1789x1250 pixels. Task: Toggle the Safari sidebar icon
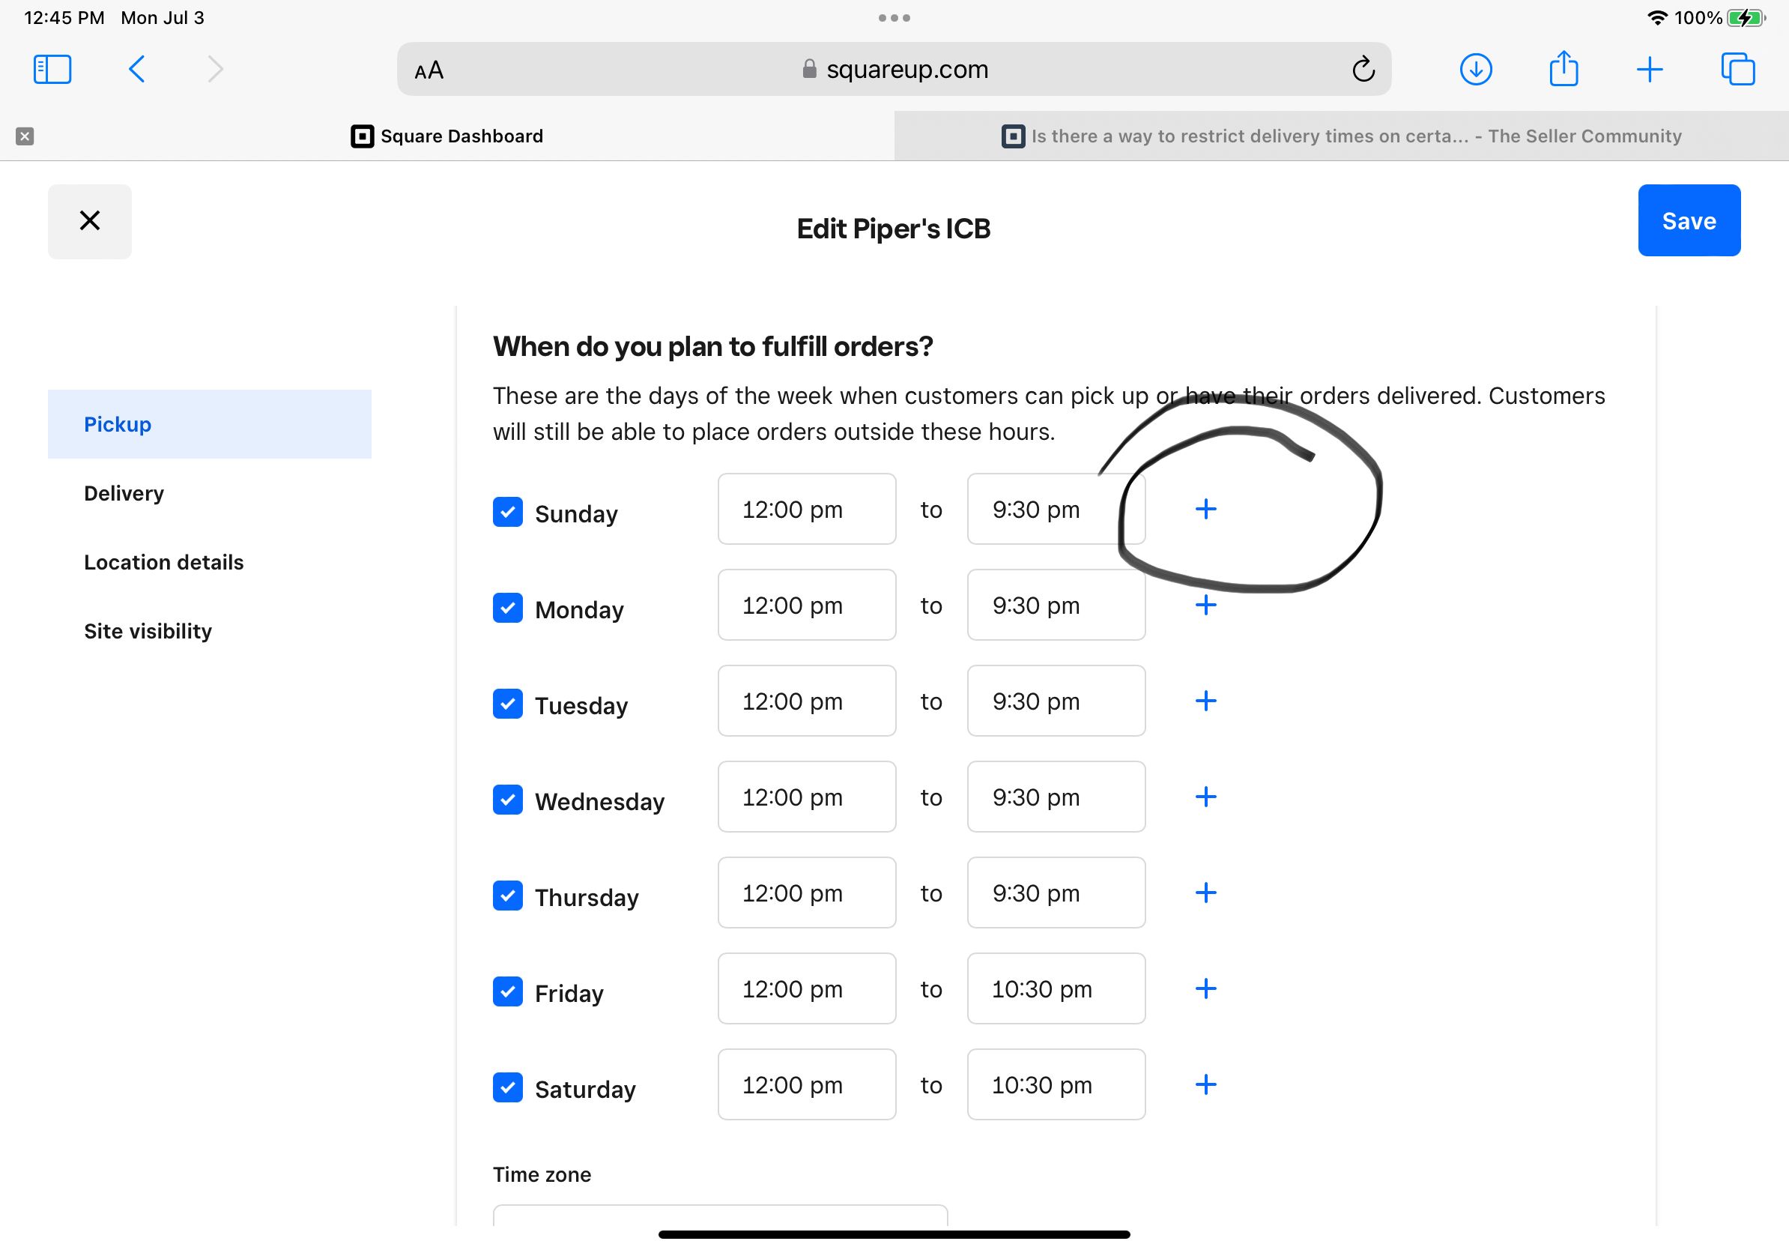click(x=52, y=70)
